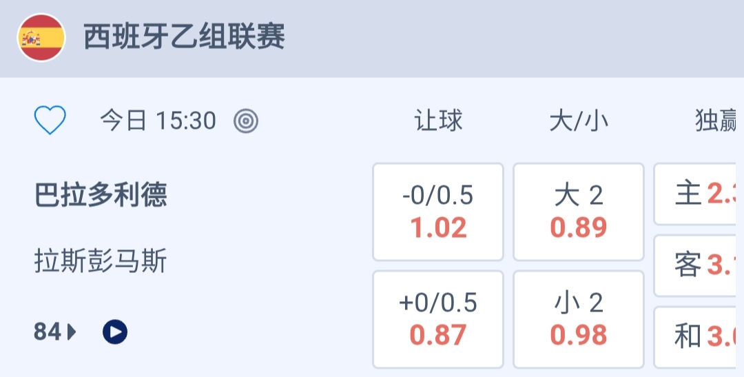Open home team 巴拉多利德 details
The height and width of the screenshot is (377, 744).
coord(101,195)
